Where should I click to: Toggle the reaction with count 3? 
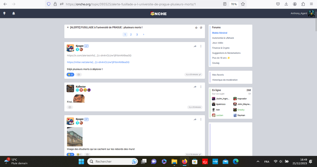[71, 154]
